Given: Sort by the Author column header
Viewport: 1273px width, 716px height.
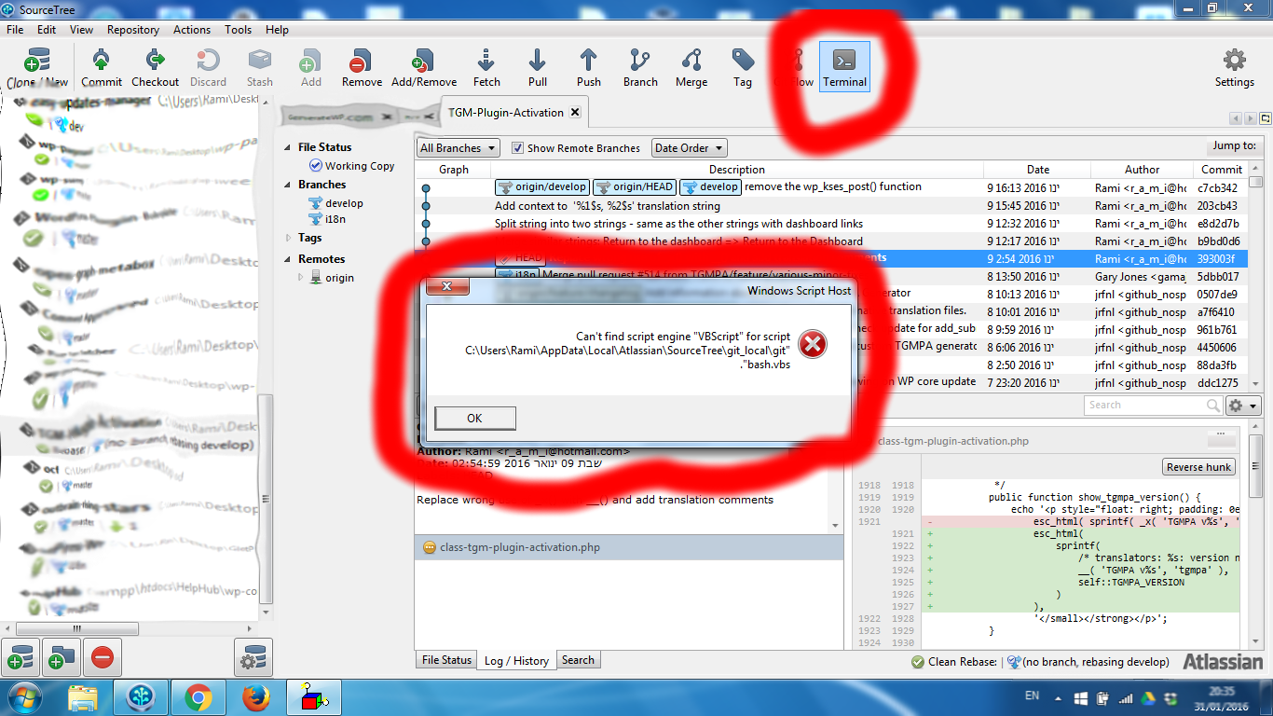Looking at the screenshot, I should point(1142,170).
